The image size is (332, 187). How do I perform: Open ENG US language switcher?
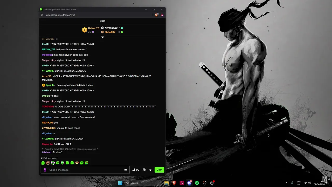299,183
